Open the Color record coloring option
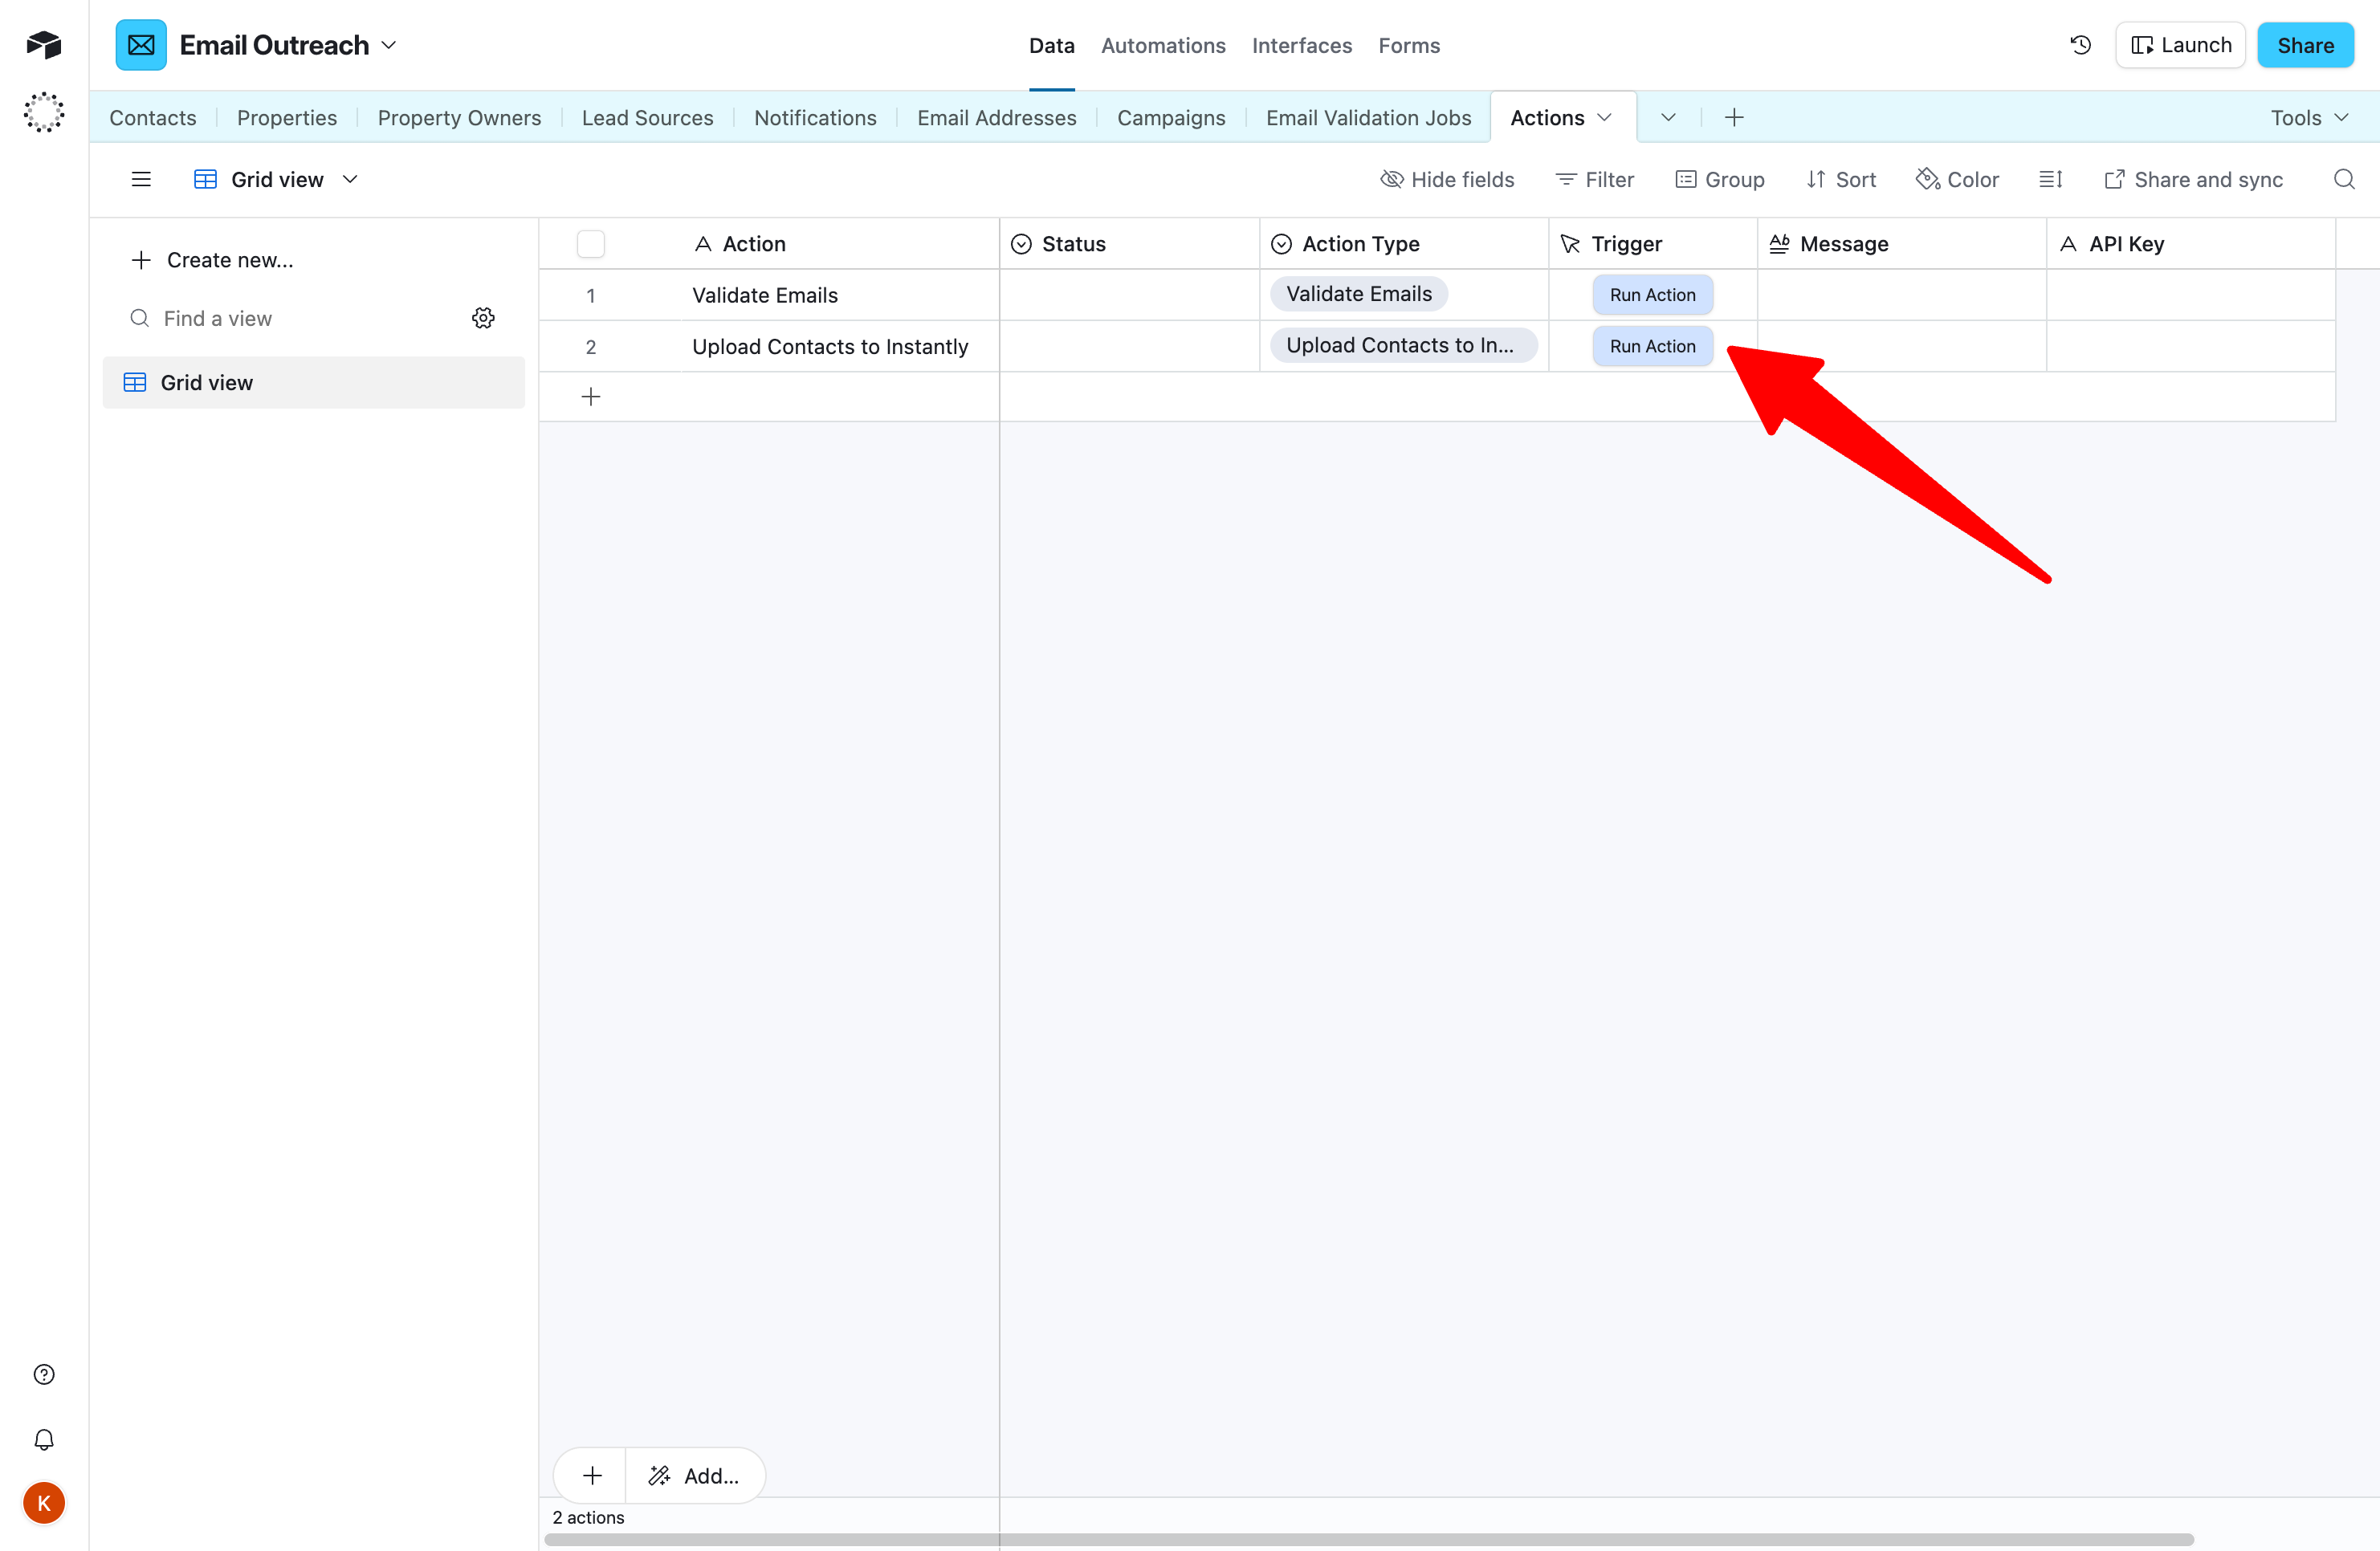The height and width of the screenshot is (1551, 2380). point(1958,179)
